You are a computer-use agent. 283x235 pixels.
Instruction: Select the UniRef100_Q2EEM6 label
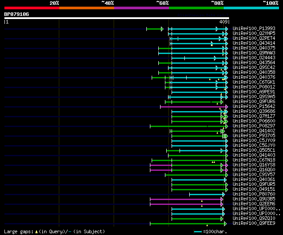(x=254, y=204)
